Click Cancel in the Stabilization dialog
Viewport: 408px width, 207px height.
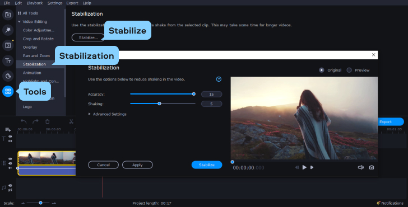pyautogui.click(x=103, y=165)
